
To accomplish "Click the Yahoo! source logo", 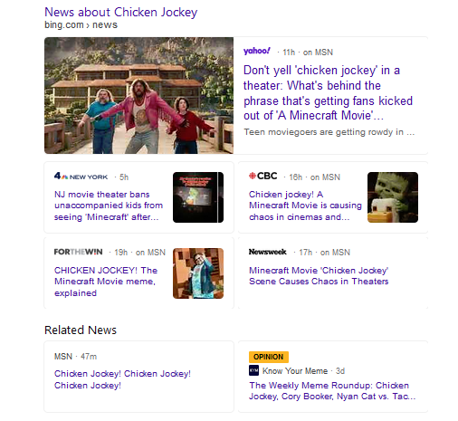I will (x=257, y=51).
